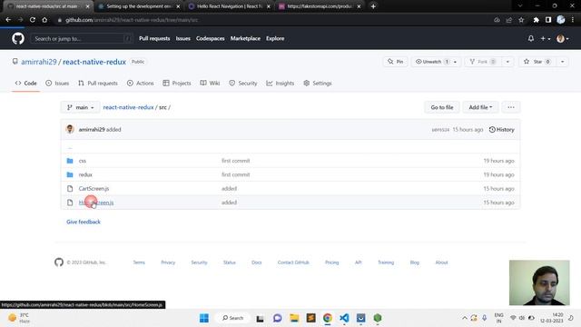Switch to the fakestoreapi.com tab
The height and width of the screenshot is (327, 581).
coord(320,6)
